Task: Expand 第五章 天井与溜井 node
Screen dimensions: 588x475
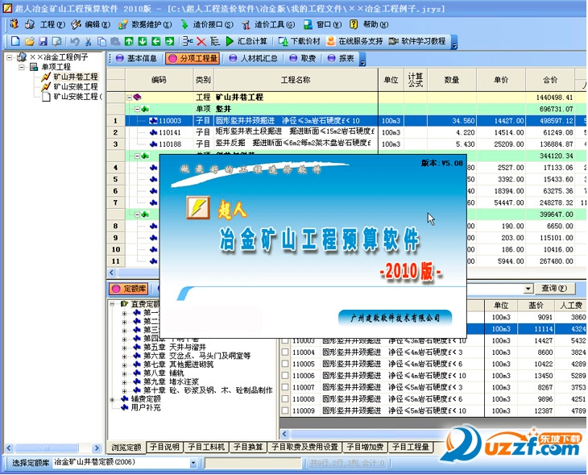Action: pyautogui.click(x=124, y=348)
